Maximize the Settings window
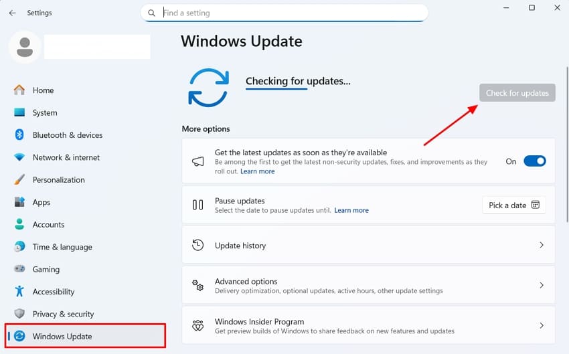 click(532, 7)
